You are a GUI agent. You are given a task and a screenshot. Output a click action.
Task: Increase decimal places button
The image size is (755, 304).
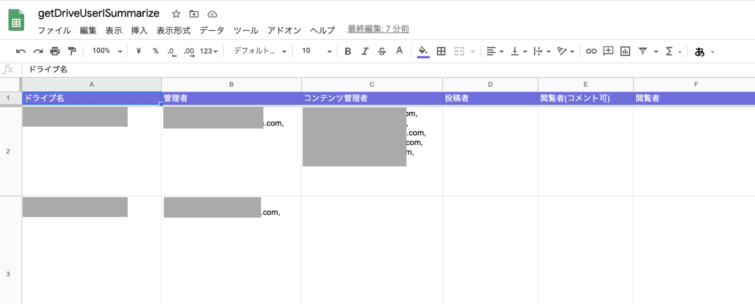tap(189, 52)
